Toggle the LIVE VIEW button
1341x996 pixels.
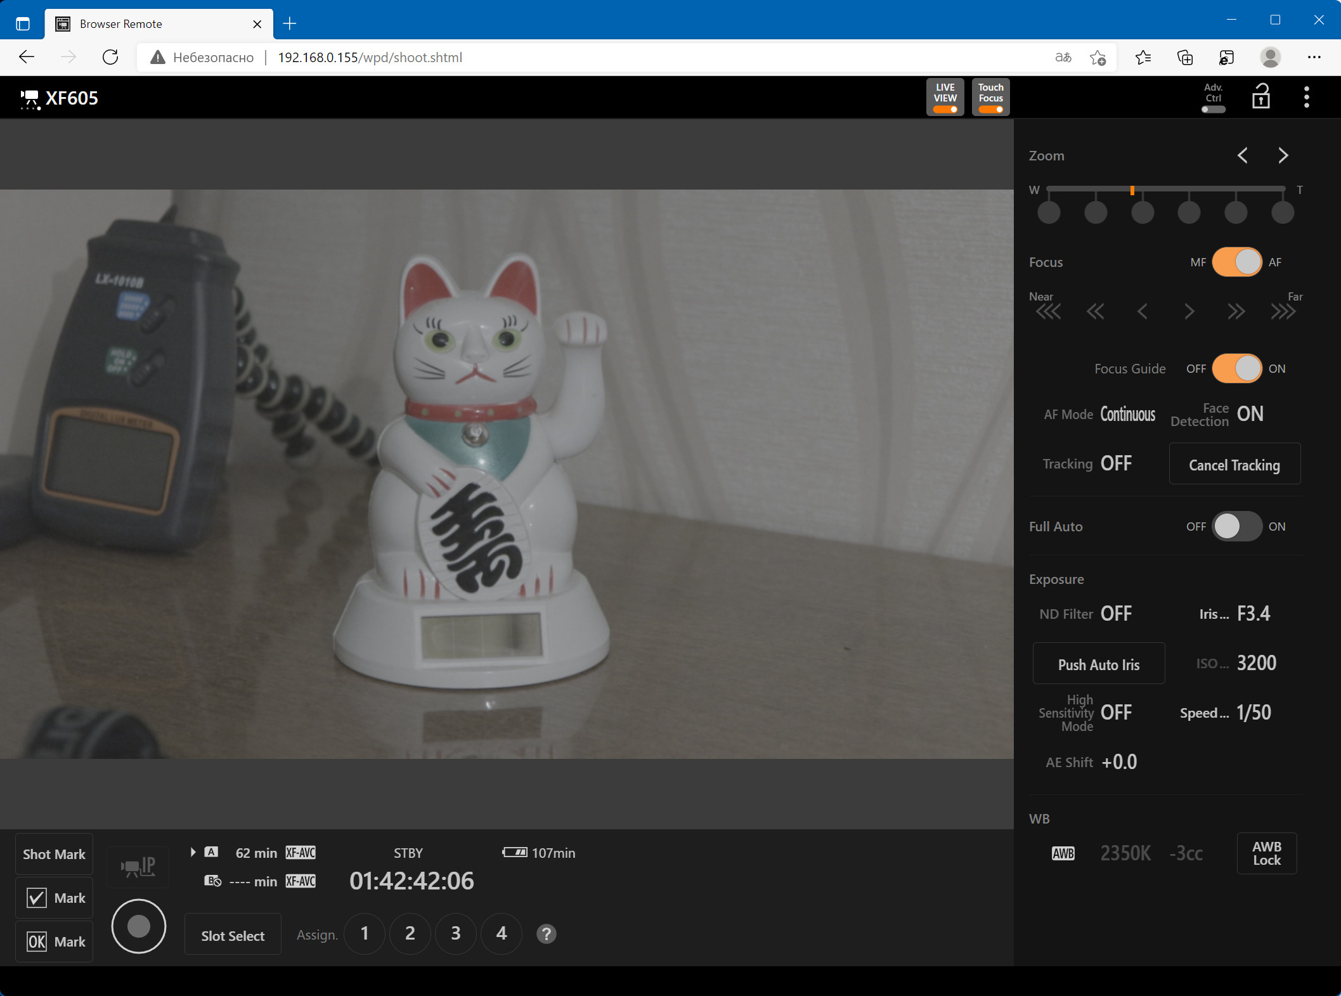[x=945, y=97]
